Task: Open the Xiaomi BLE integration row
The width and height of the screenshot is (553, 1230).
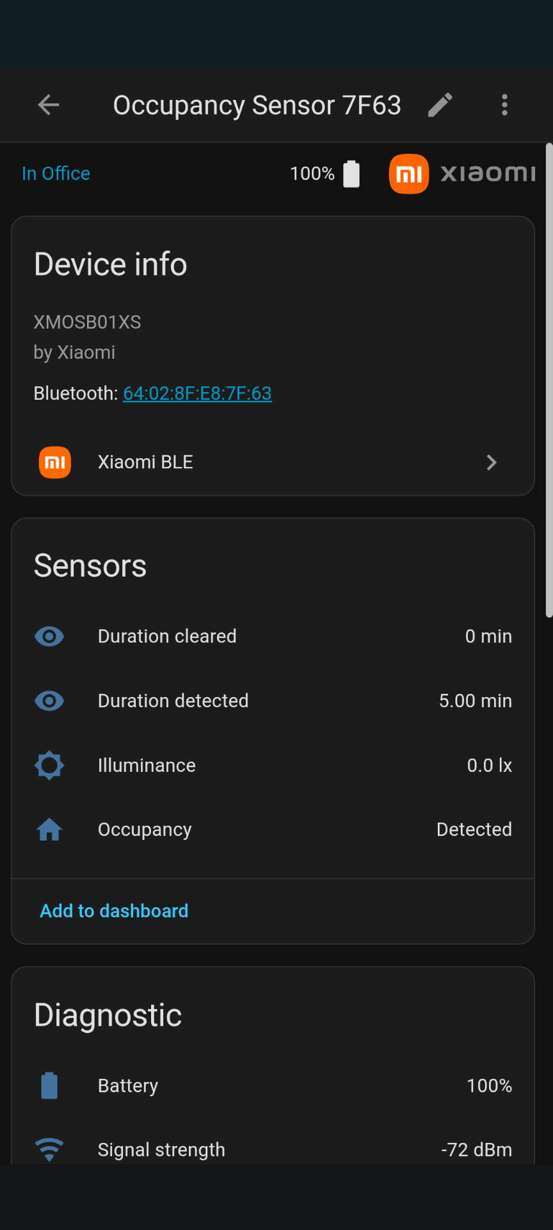Action: 256,463
